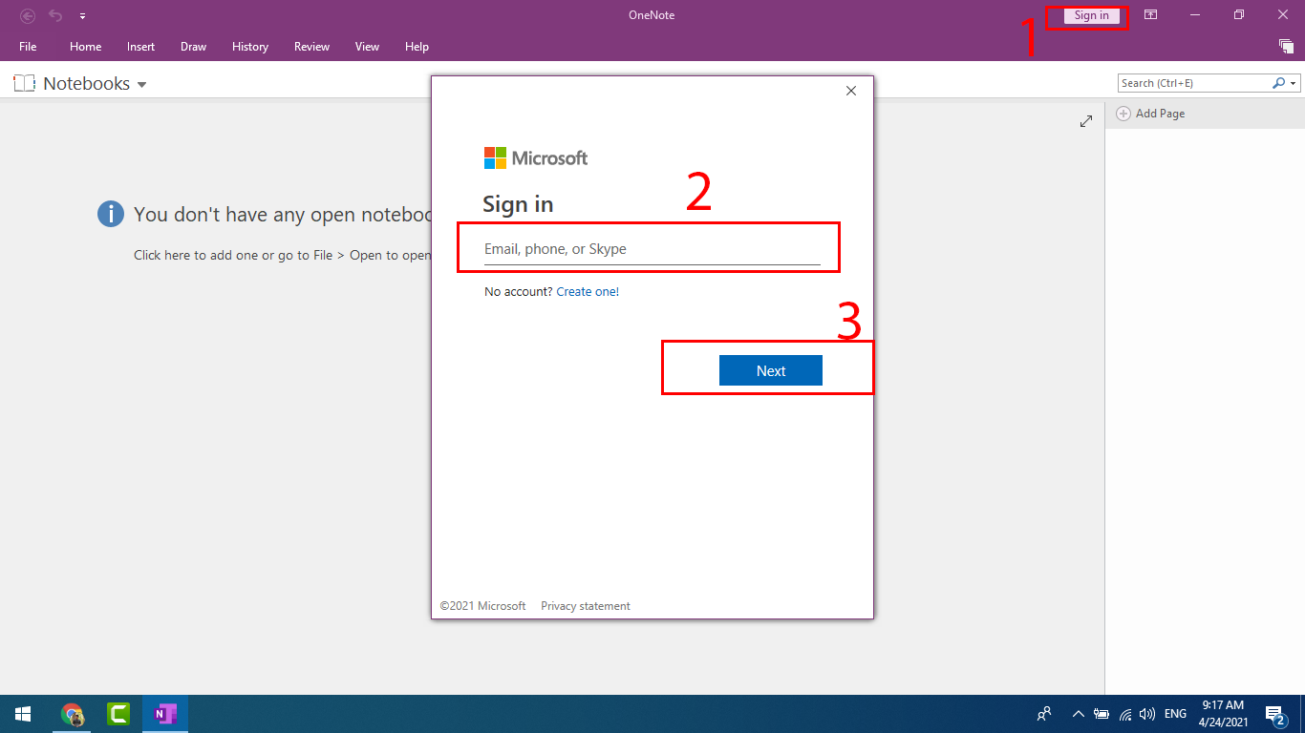Click the Back arrow in title bar

[x=28, y=15]
